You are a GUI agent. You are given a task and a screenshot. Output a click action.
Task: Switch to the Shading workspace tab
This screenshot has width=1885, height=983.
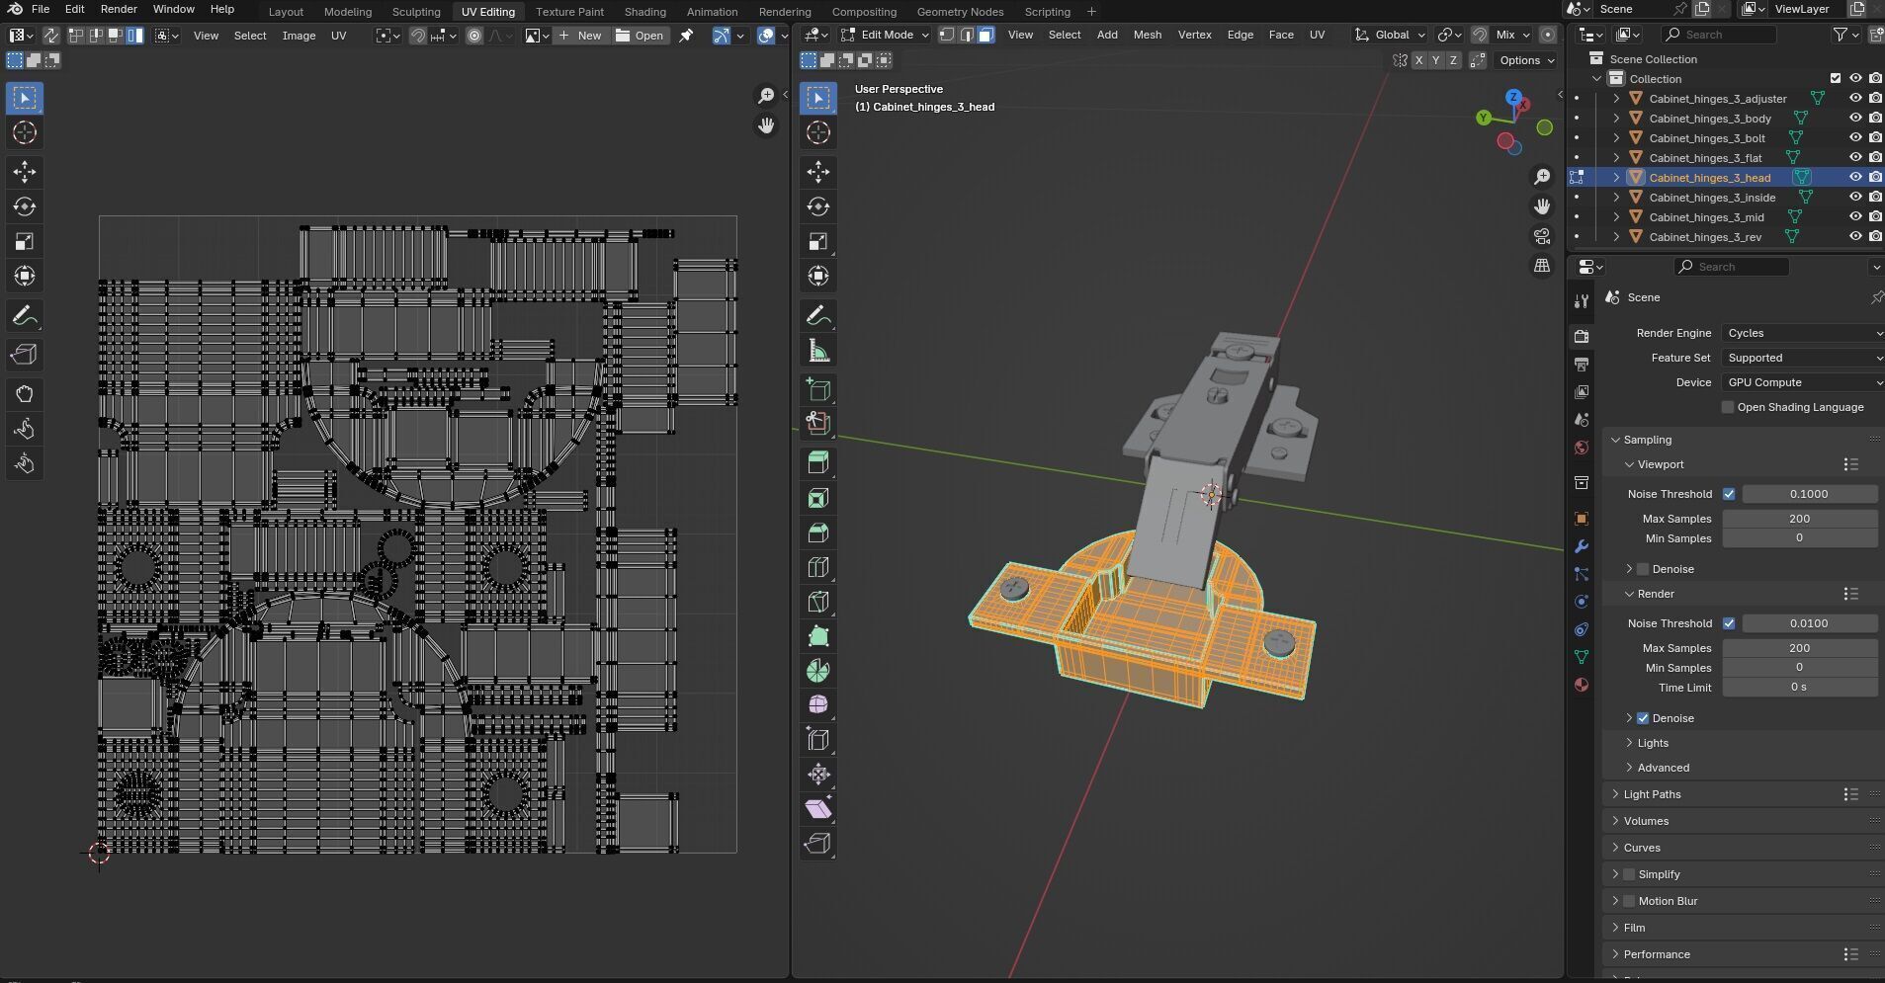(644, 12)
